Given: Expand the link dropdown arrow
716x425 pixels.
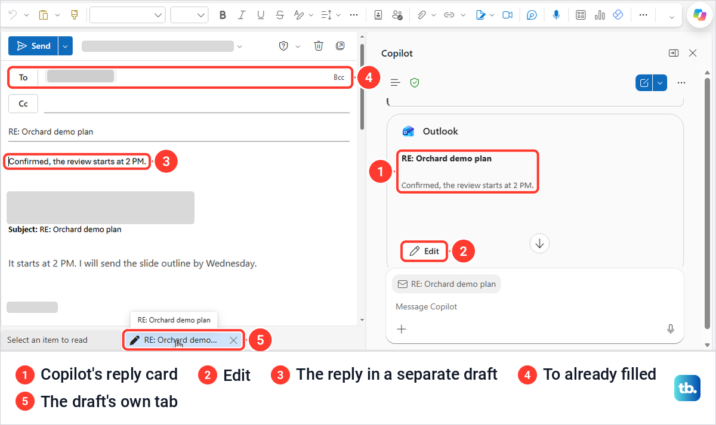Looking at the screenshot, I should 462,15.
